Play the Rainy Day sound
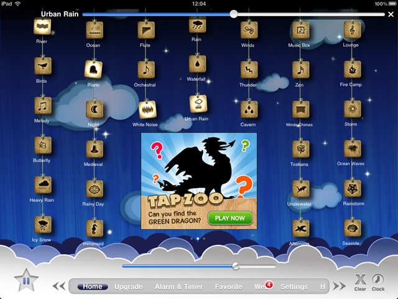Image resolution: width=398 pixels, height=299 pixels. pos(95,189)
